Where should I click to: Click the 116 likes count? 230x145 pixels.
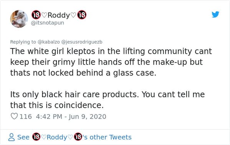coord(26,117)
